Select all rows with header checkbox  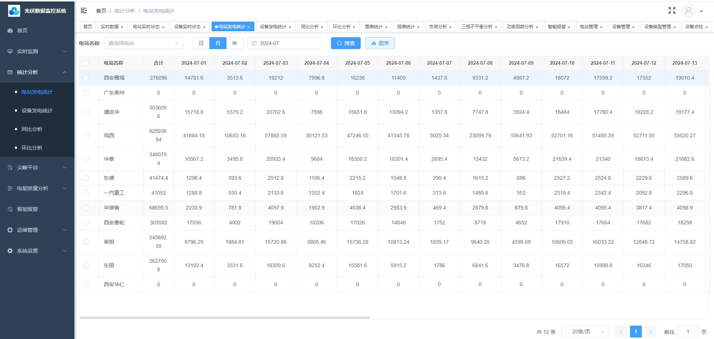pyautogui.click(x=86, y=63)
